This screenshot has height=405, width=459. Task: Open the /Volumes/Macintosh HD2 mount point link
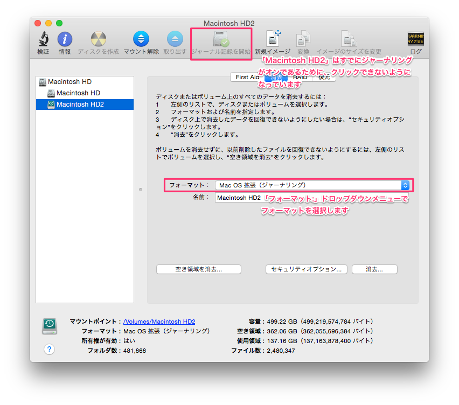[x=159, y=322]
